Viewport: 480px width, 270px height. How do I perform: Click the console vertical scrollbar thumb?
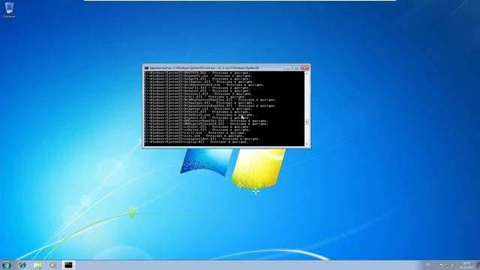coord(307,121)
